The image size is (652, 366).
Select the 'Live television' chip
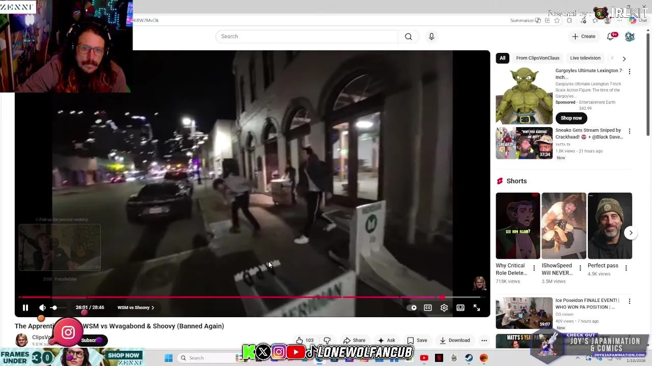[585, 58]
